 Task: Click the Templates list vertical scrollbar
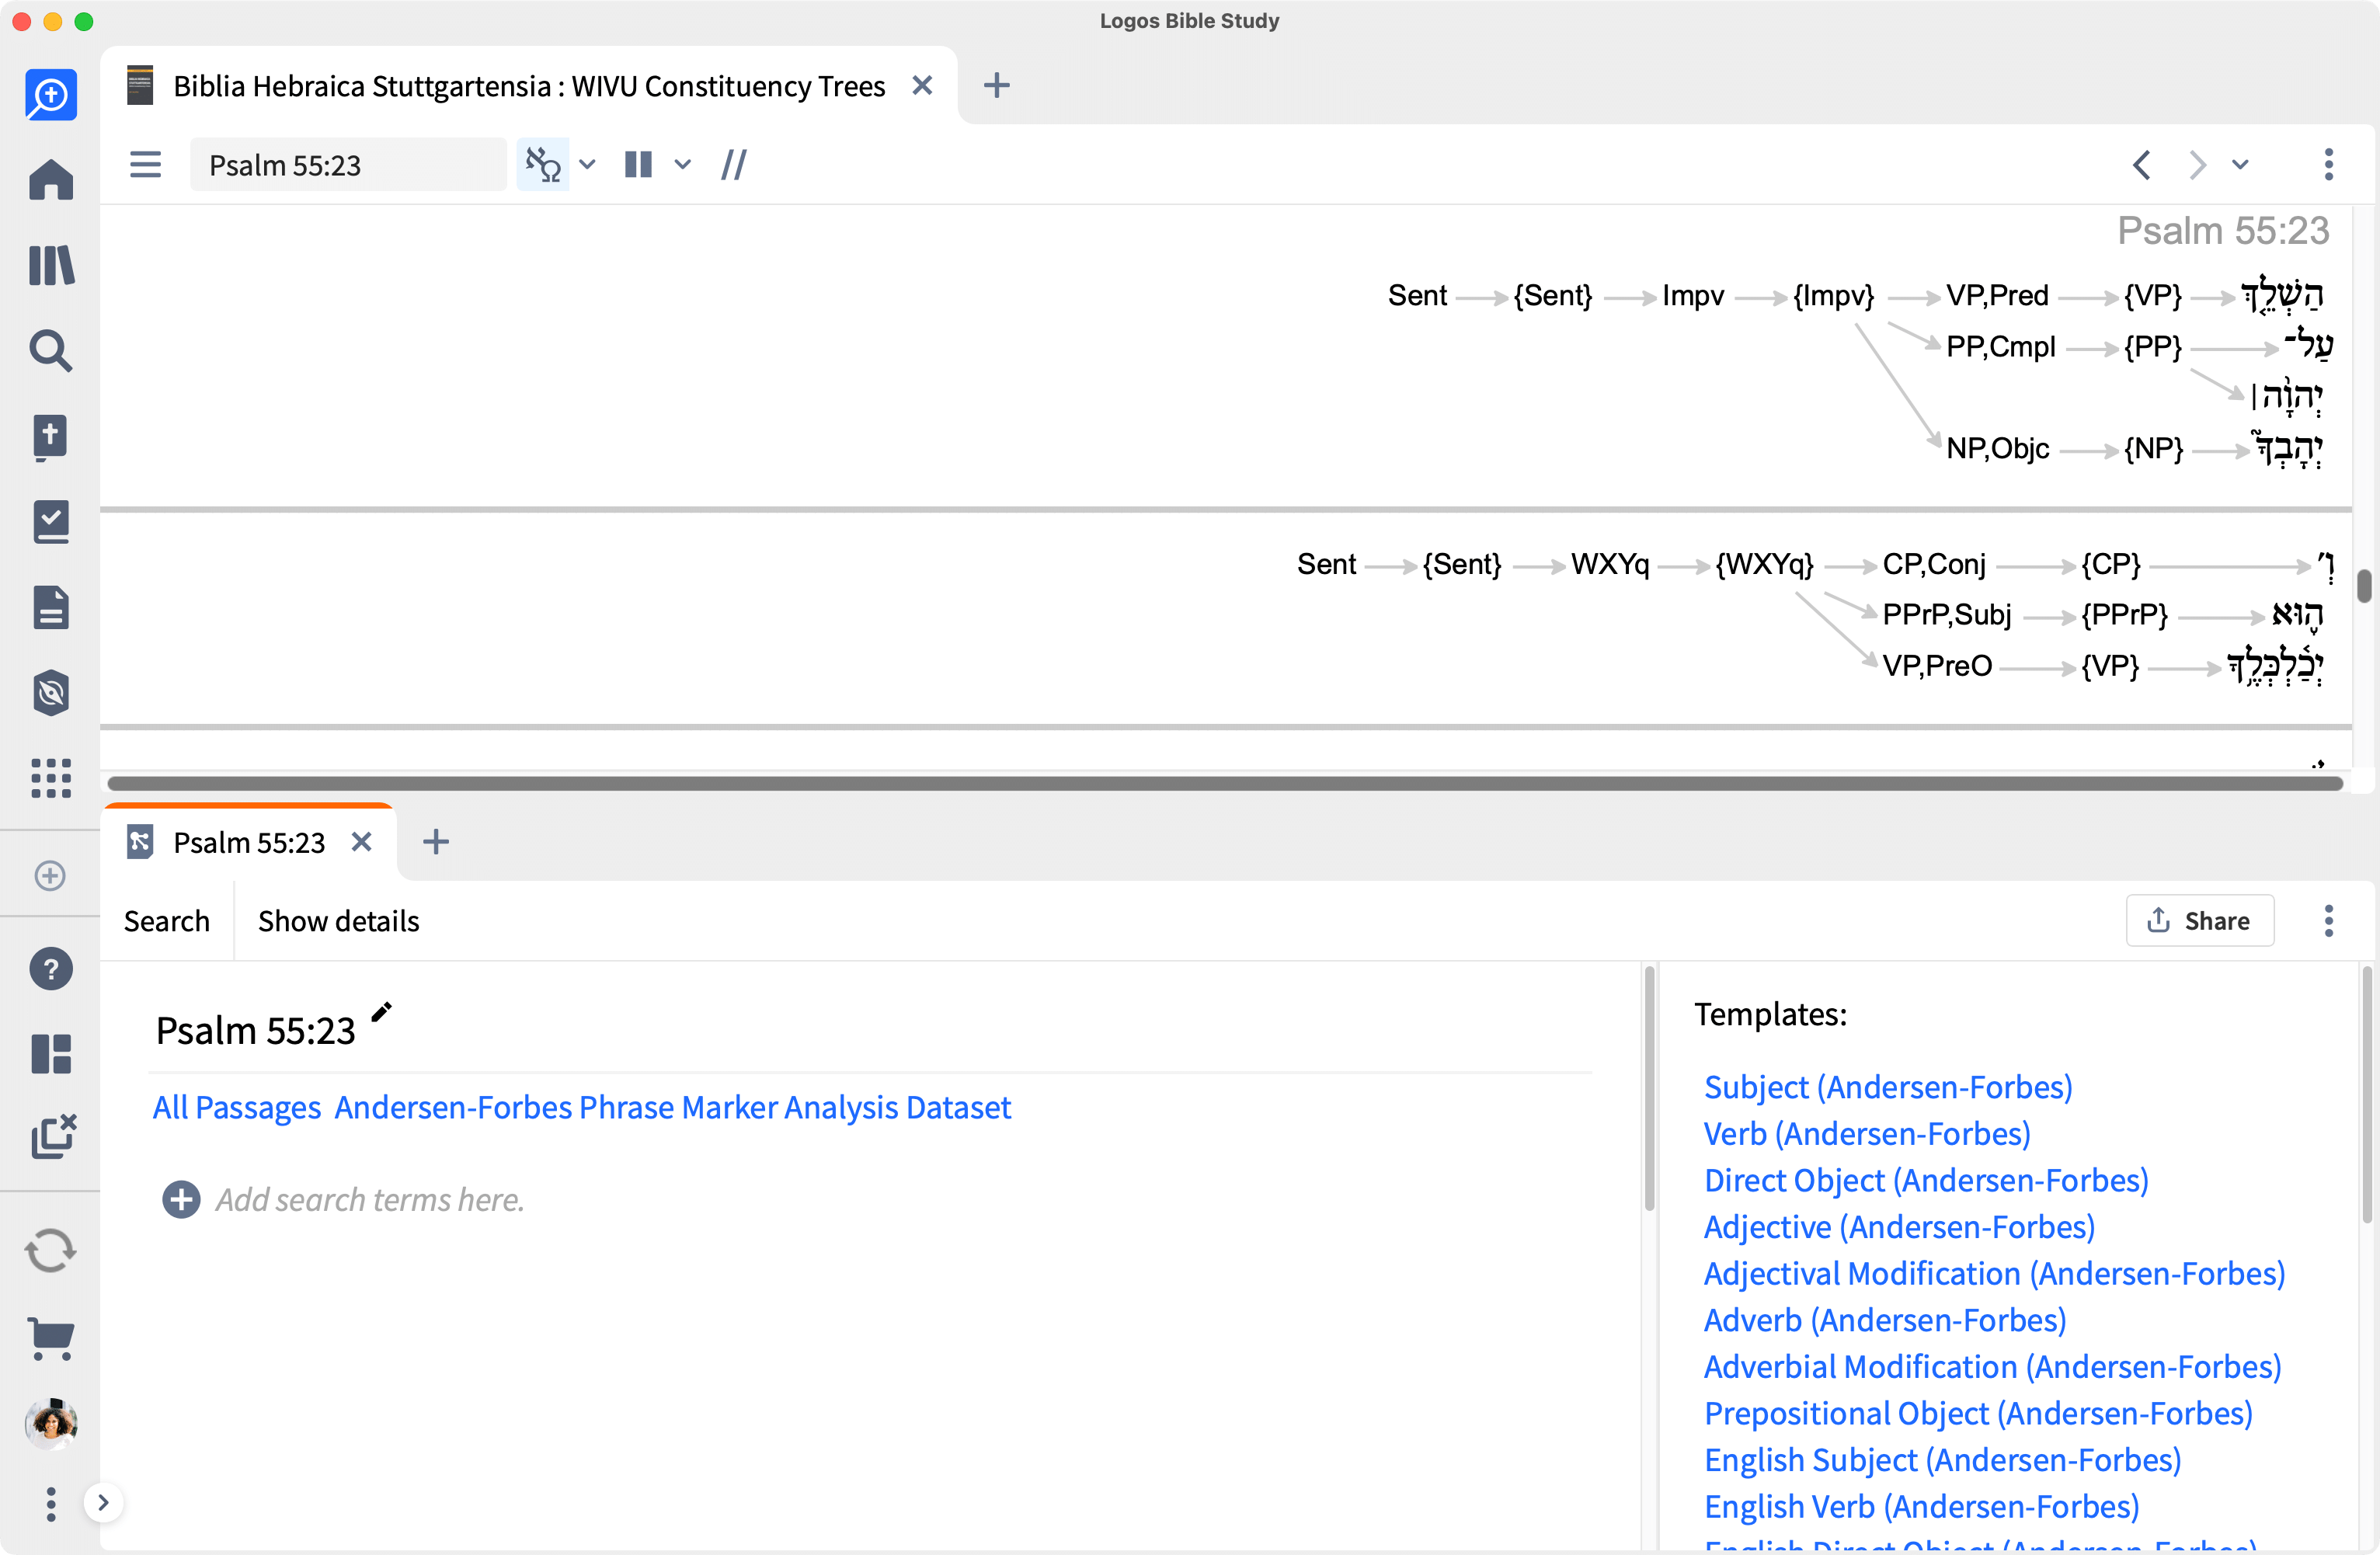[2366, 1094]
